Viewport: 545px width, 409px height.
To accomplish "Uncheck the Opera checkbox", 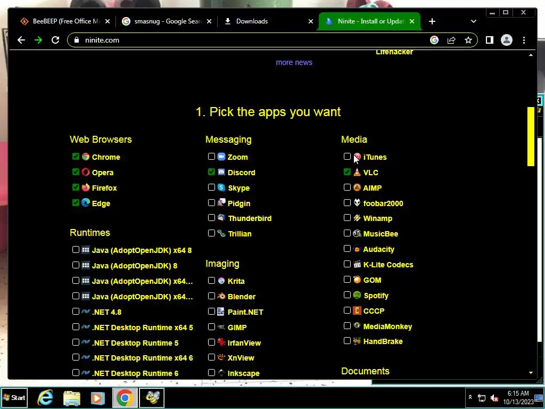I will tap(76, 172).
